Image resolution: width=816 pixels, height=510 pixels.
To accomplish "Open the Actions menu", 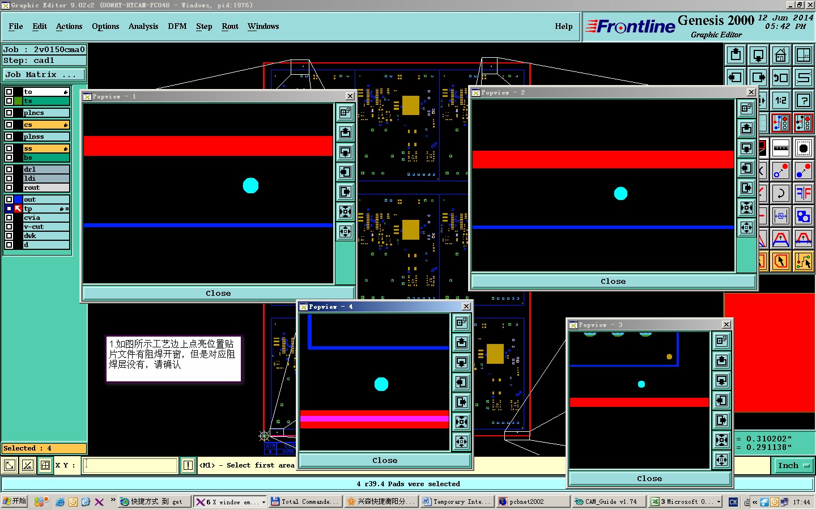I will coord(69,26).
